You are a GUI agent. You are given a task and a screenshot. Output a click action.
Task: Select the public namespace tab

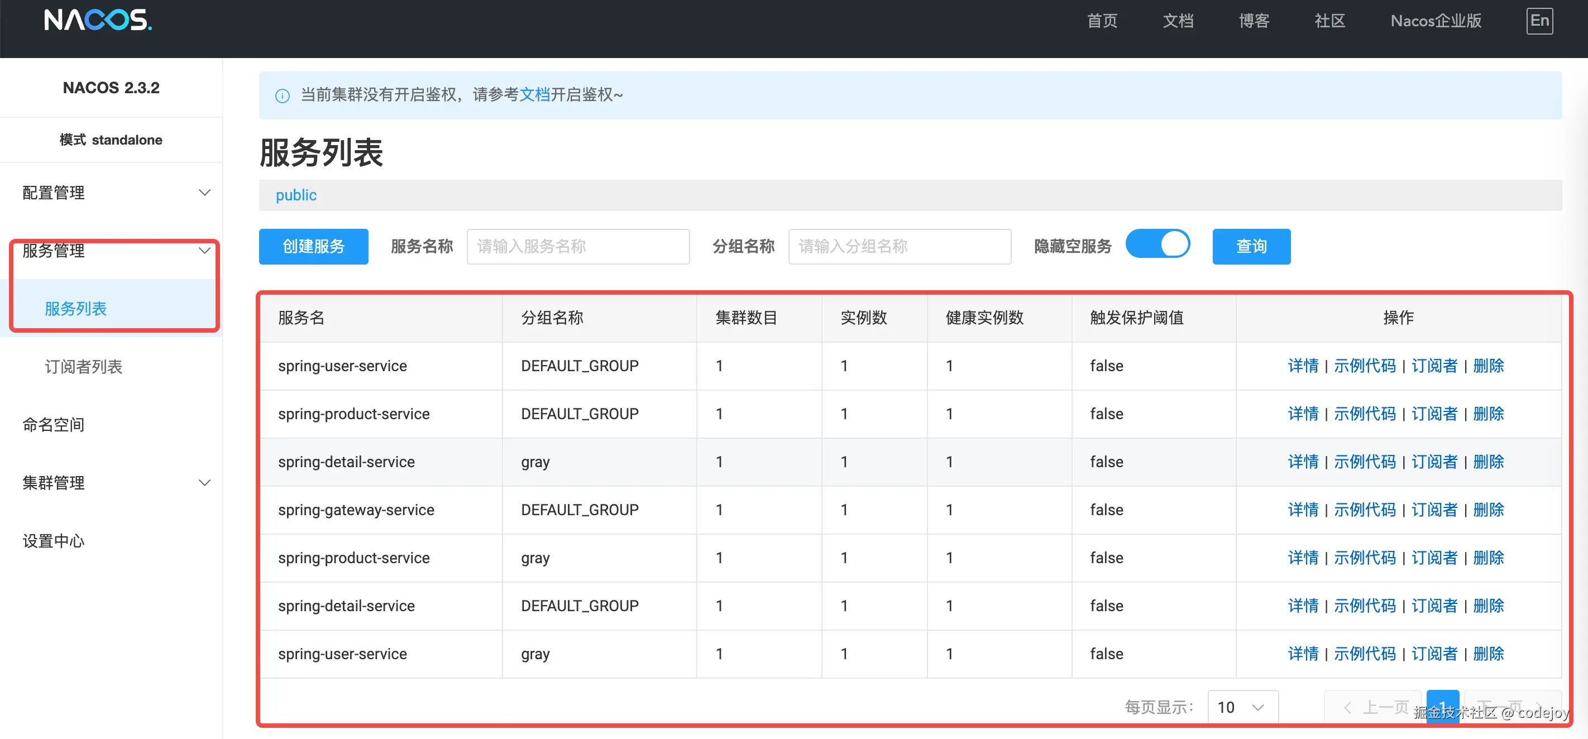(x=296, y=195)
